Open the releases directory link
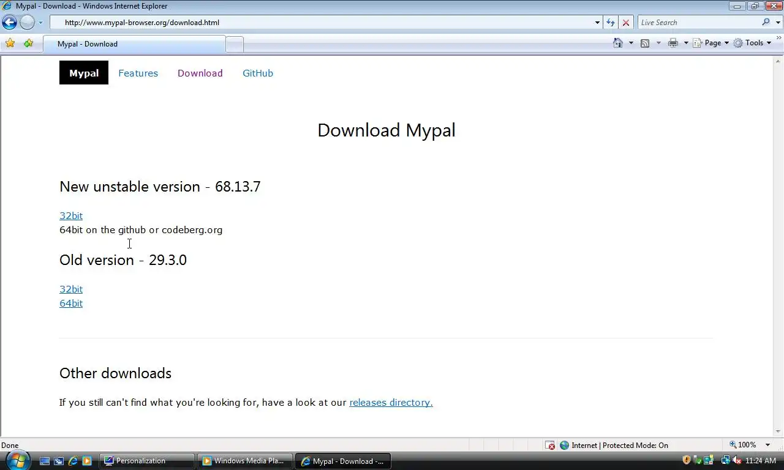Image resolution: width=784 pixels, height=470 pixels. click(391, 402)
